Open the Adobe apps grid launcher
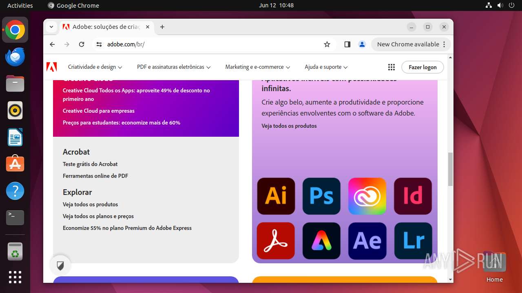This screenshot has height=293, width=522. tap(391, 67)
